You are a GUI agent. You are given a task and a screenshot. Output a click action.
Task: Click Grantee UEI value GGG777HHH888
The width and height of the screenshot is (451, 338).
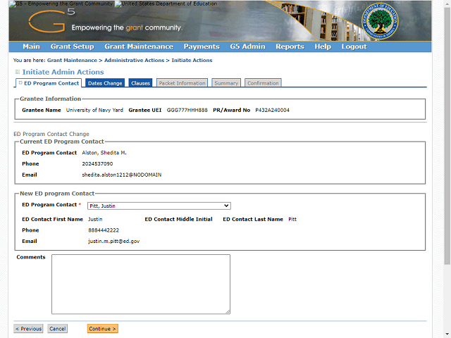(x=187, y=110)
